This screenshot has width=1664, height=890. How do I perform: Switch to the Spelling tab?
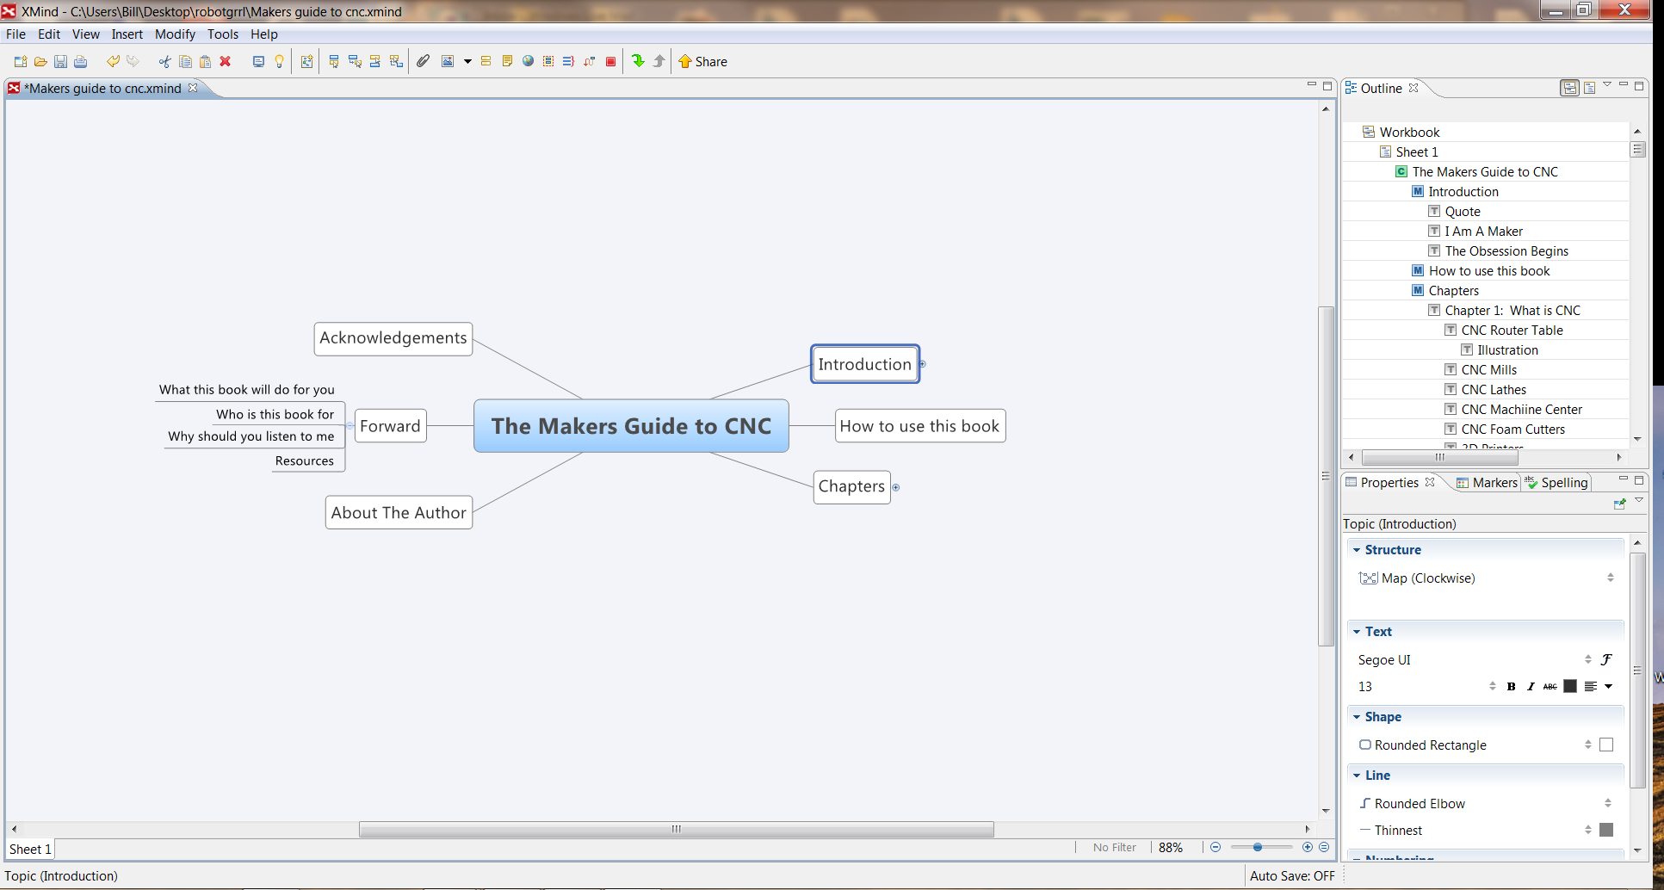(1556, 482)
